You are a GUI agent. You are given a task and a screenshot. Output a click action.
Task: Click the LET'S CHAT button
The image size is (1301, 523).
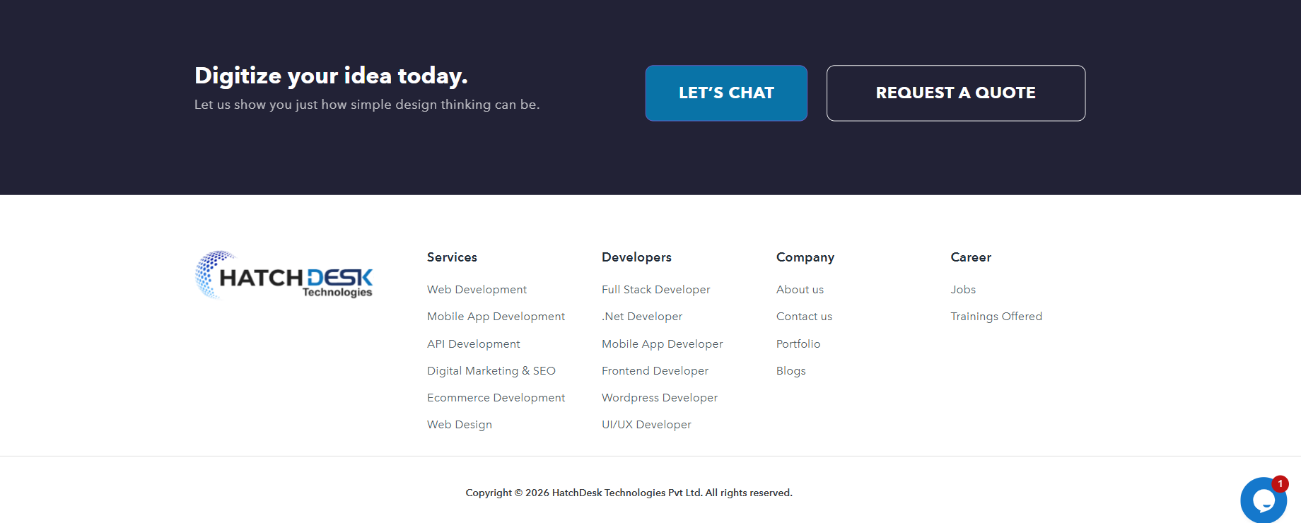(726, 93)
